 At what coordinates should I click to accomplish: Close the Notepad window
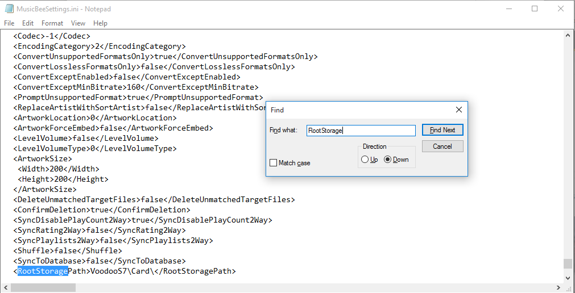561,9
